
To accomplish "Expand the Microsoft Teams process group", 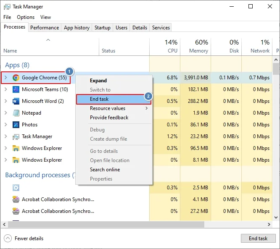I will click(5, 89).
